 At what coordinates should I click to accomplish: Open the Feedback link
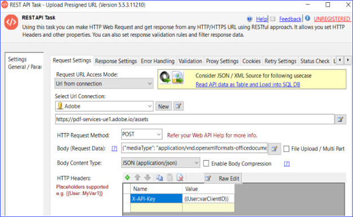[x=290, y=19]
